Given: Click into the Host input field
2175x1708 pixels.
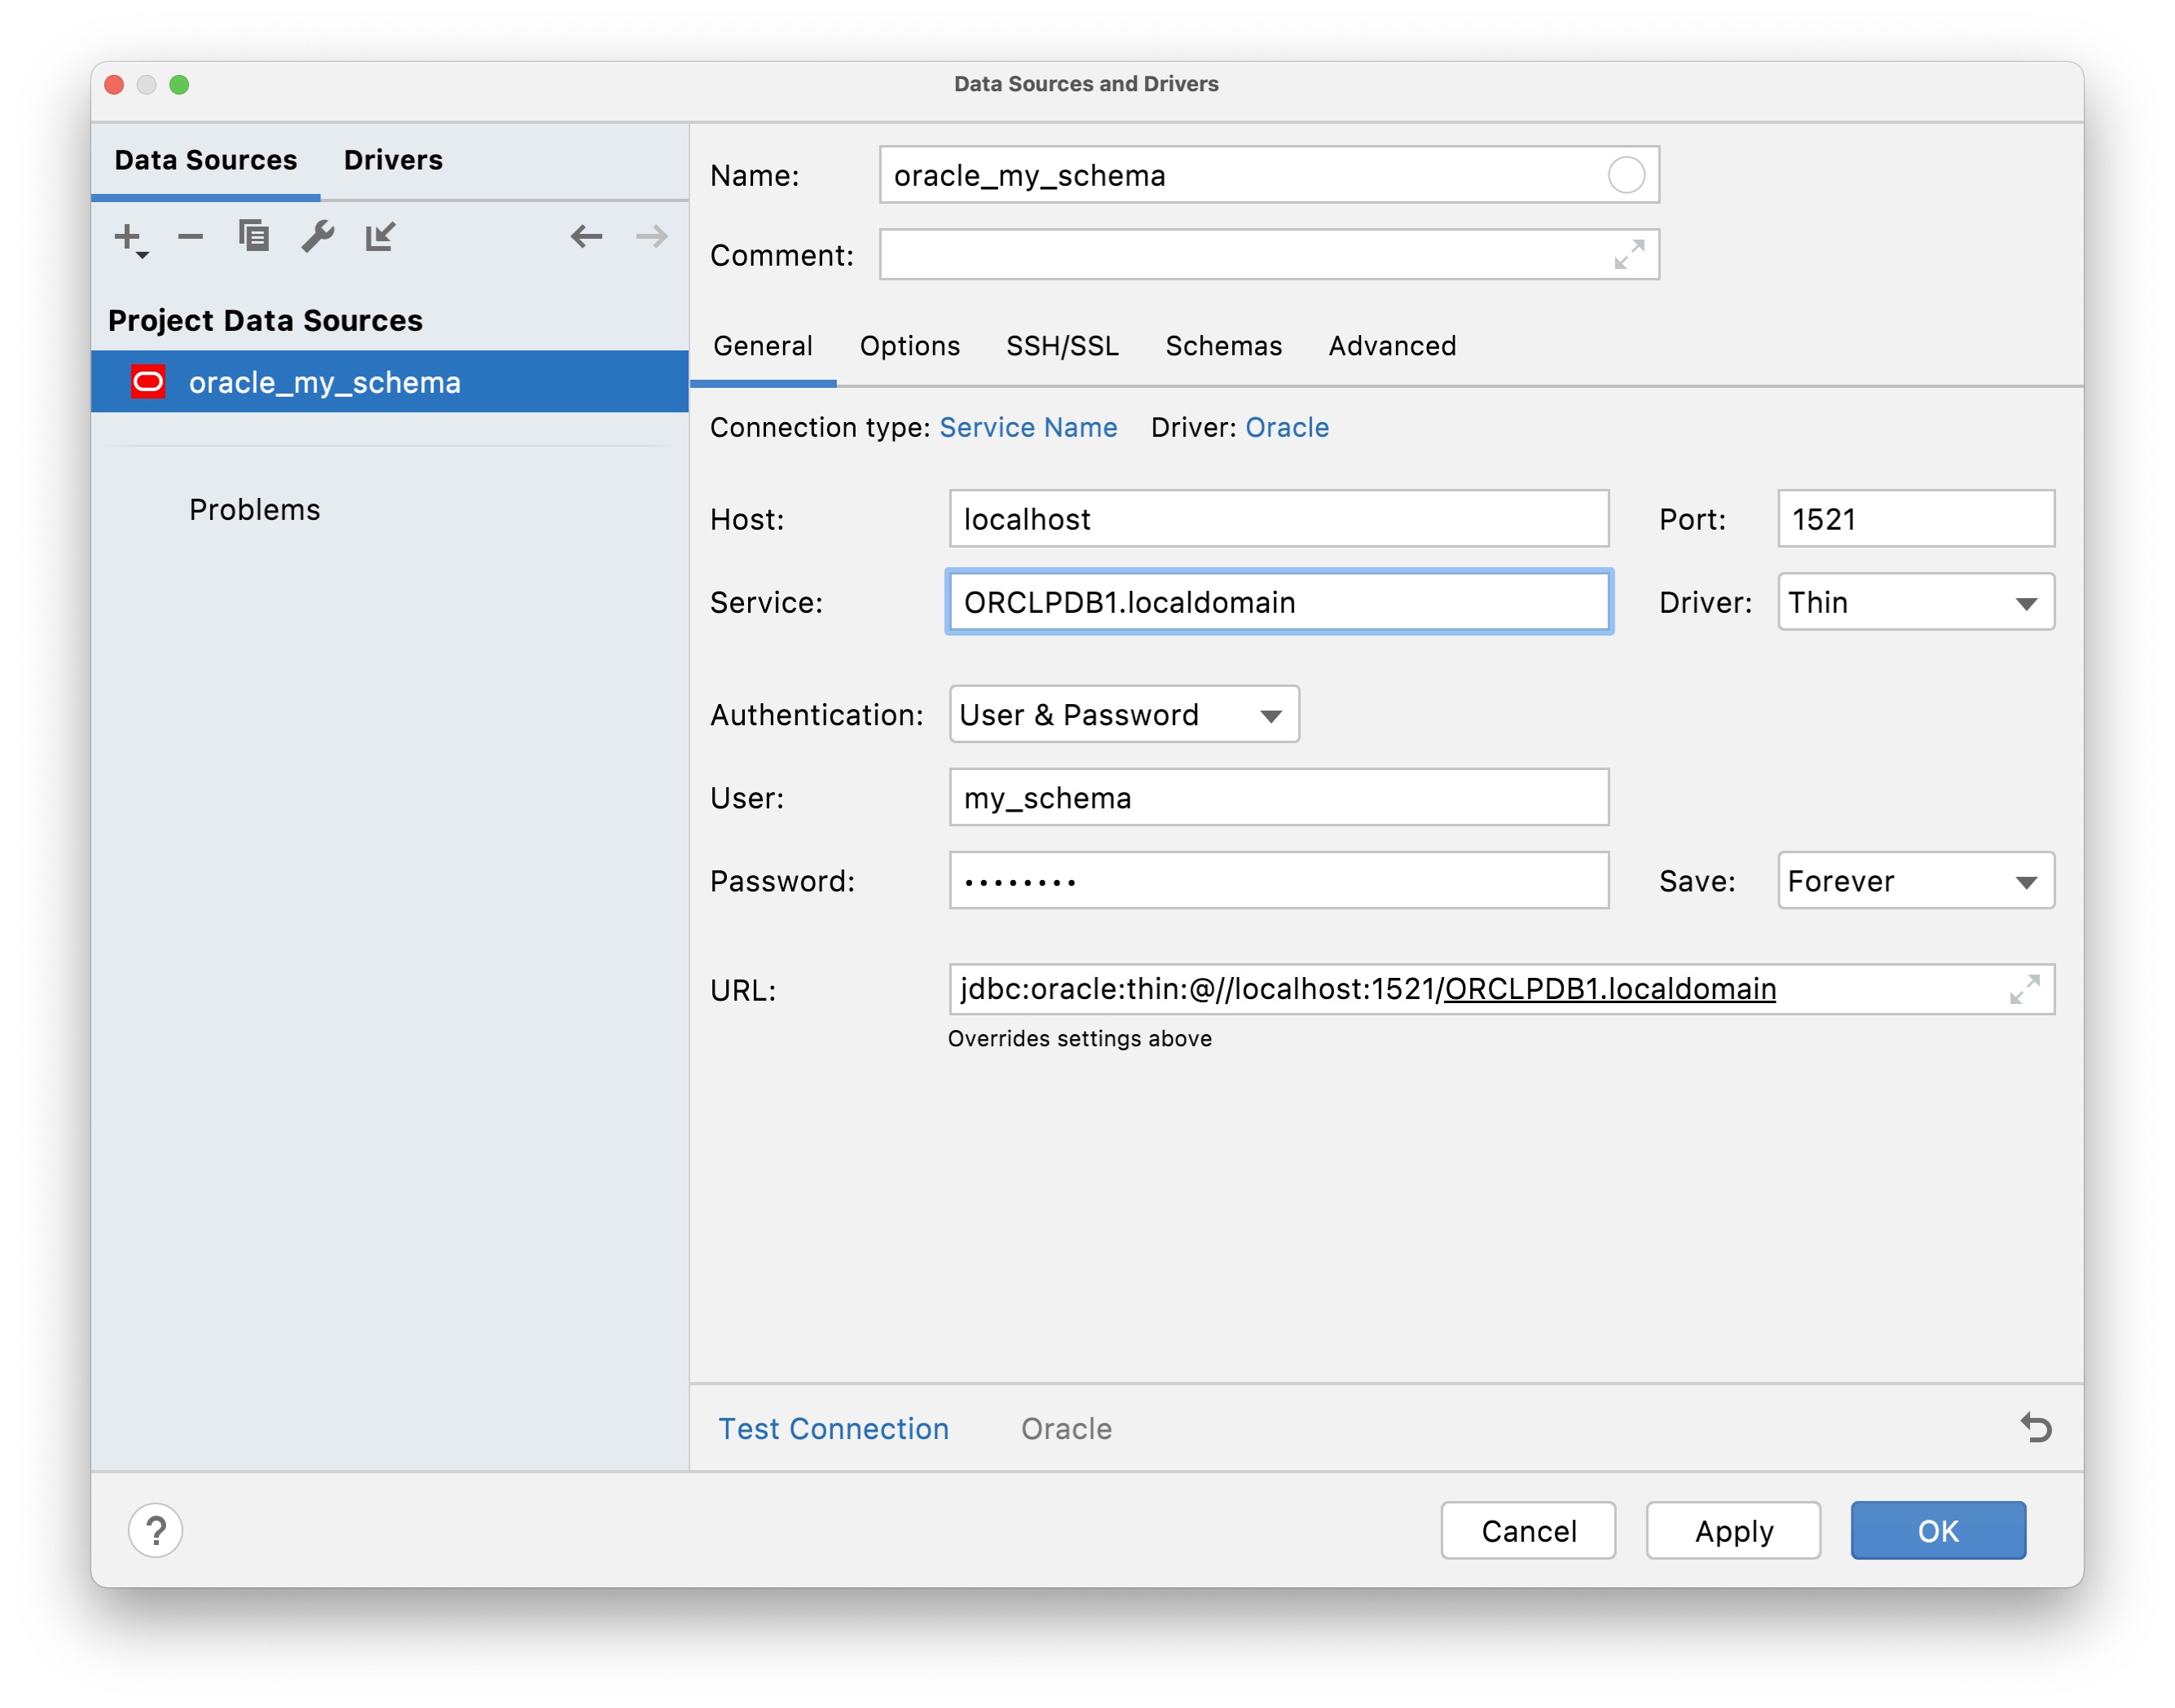Looking at the screenshot, I should 1278,519.
